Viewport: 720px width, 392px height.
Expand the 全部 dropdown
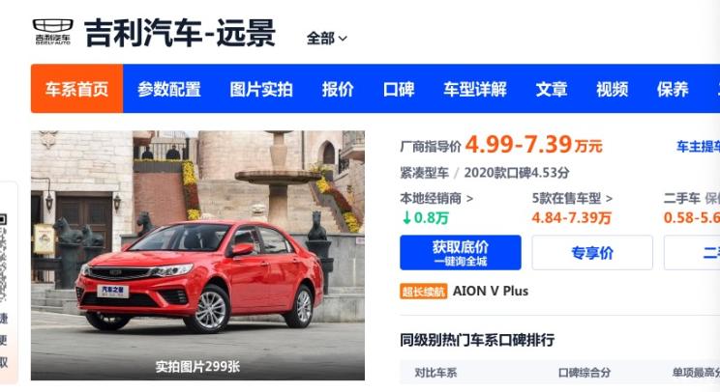326,39
